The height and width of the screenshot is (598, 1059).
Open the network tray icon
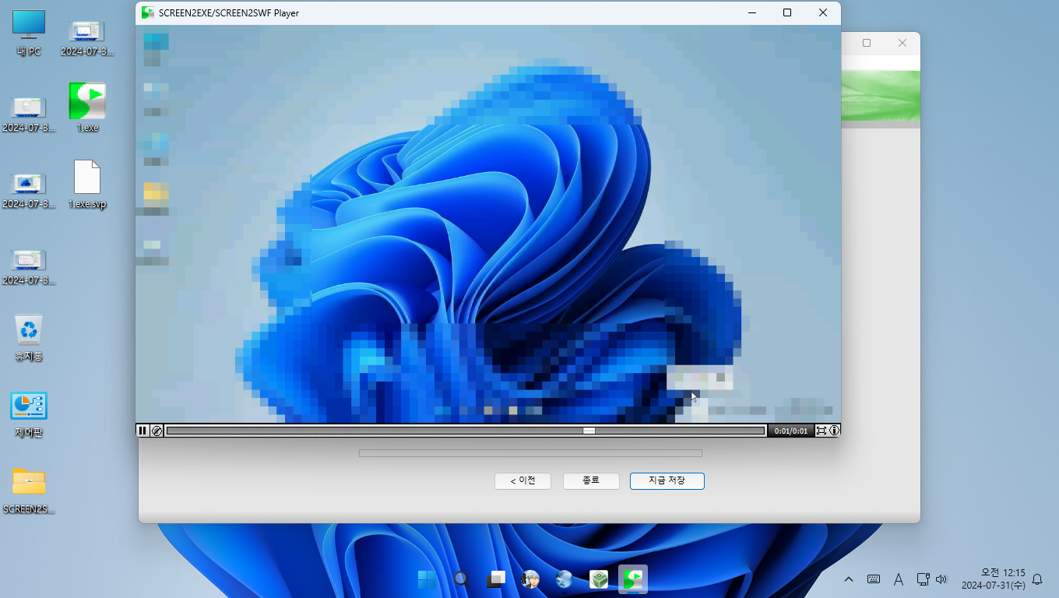tap(923, 579)
